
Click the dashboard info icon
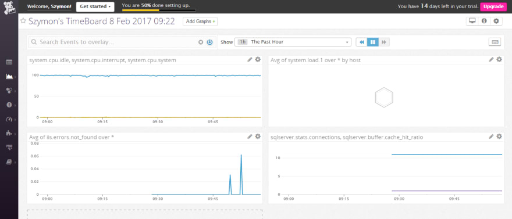coord(484,21)
